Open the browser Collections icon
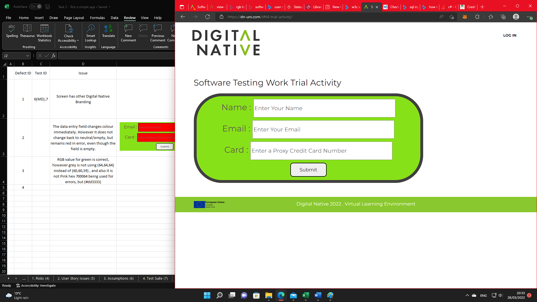 tap(503, 17)
